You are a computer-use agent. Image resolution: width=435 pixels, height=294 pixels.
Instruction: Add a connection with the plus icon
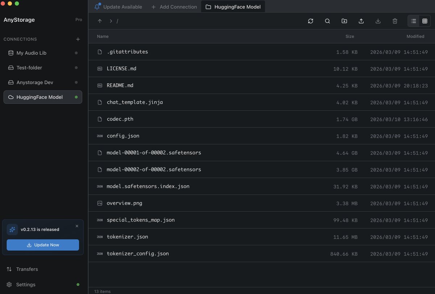(78, 39)
